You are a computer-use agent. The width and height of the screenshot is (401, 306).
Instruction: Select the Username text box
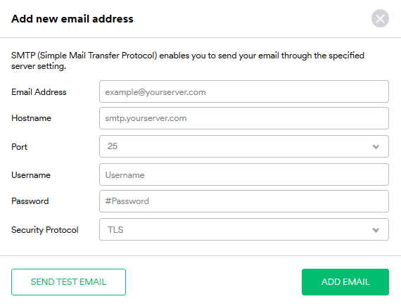point(244,174)
